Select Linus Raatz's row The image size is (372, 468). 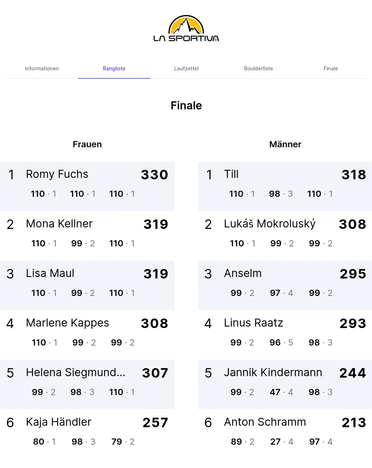click(285, 335)
